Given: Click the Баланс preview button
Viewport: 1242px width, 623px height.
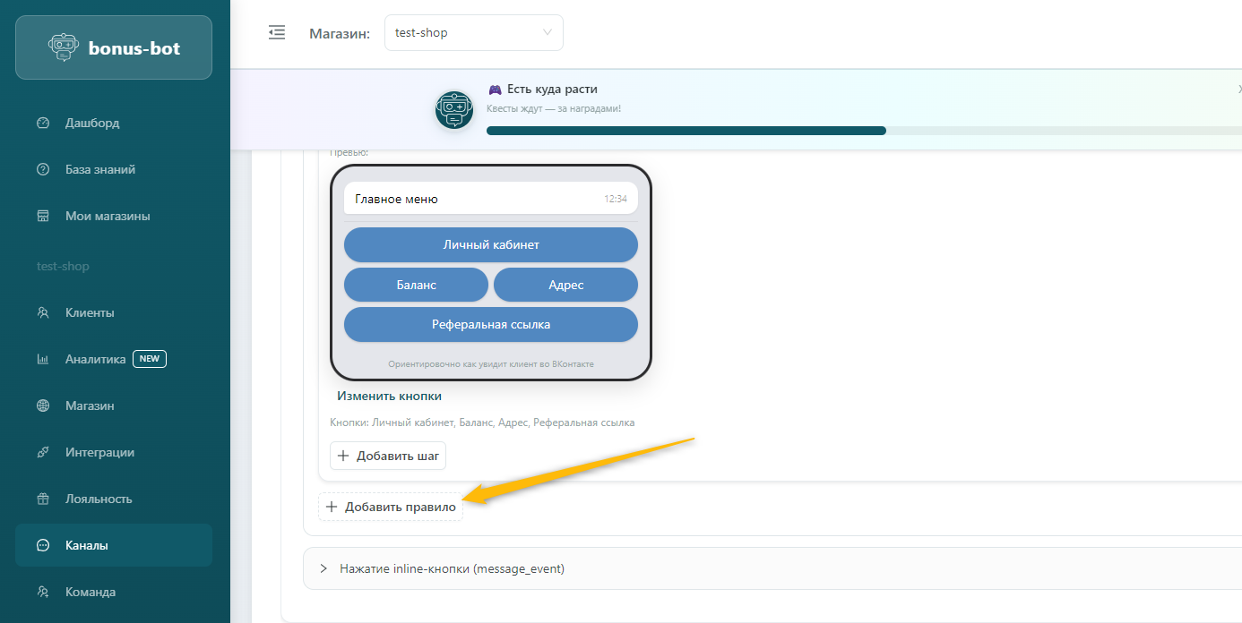Looking at the screenshot, I should click(x=416, y=285).
